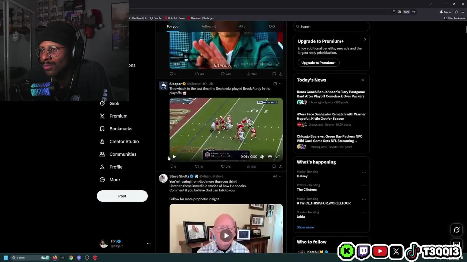Dismiss the Upgrade to Premium+ card
Image resolution: width=467 pixels, height=262 pixels.
(365, 39)
